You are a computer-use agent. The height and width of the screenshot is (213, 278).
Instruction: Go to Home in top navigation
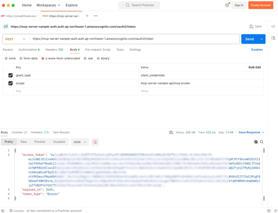27,5
